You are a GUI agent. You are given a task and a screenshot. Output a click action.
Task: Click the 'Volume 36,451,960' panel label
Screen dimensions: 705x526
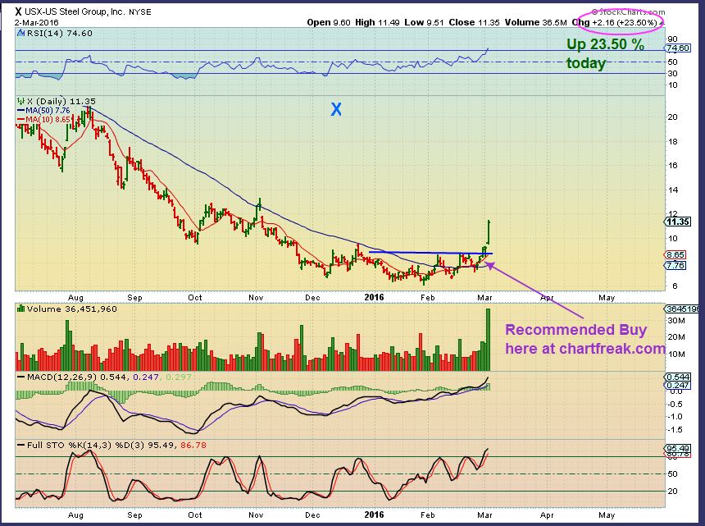click(71, 309)
